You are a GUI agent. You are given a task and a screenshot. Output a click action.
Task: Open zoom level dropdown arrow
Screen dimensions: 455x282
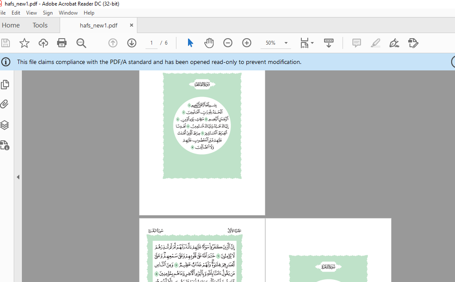click(286, 43)
